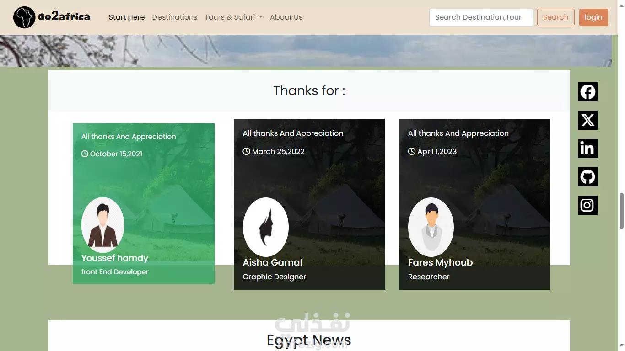Click the login button
This screenshot has height=351, width=625.
593,17
